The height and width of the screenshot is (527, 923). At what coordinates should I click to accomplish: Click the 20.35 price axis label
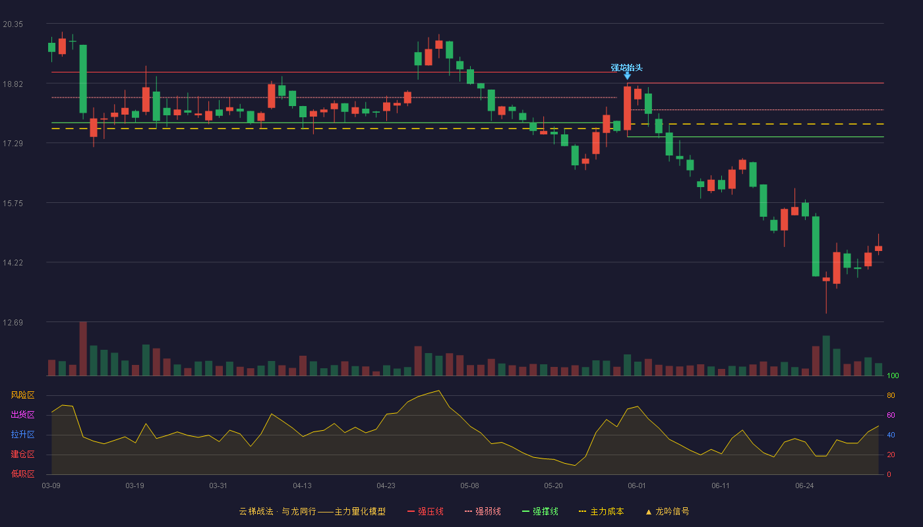13,24
